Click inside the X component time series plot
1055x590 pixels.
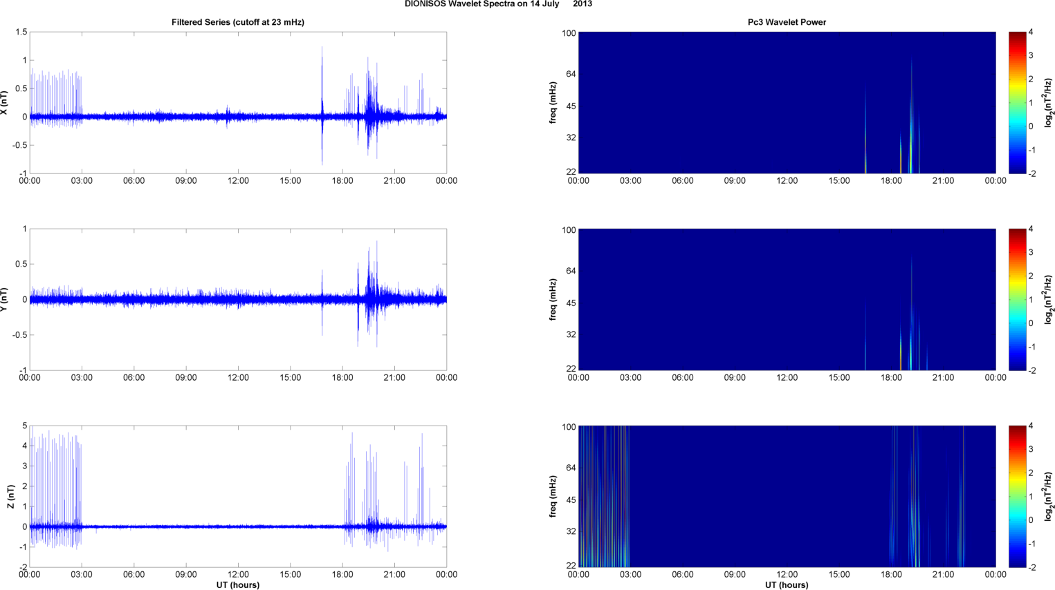[238, 103]
